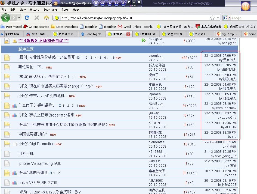Image resolution: width=257 pixels, height=194 pixels.
Task: Go to the browser home page icon
Action: pyautogui.click(x=47, y=18)
